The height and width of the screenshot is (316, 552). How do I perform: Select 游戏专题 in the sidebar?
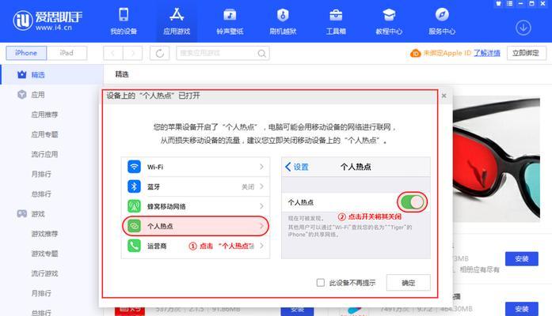(44, 253)
